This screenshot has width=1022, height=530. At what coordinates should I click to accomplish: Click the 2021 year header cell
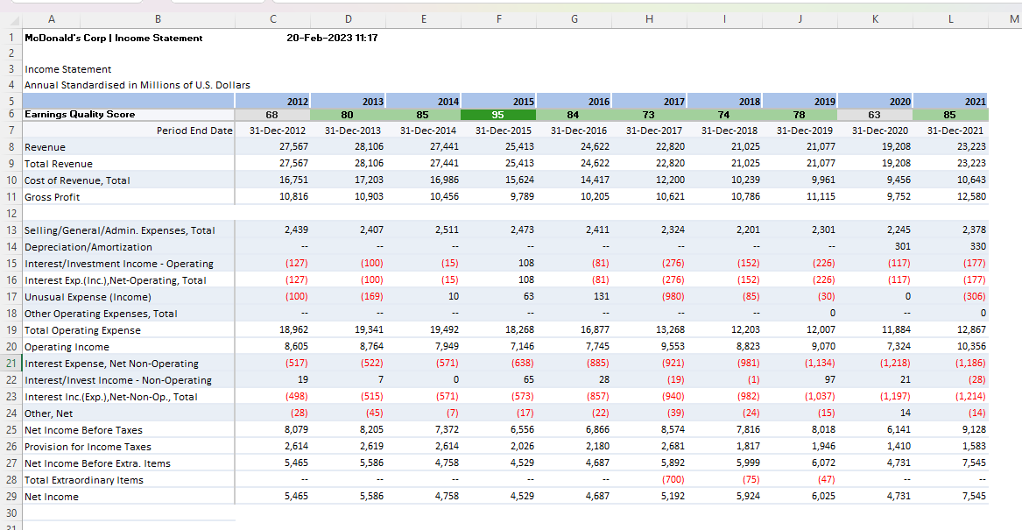click(x=950, y=101)
